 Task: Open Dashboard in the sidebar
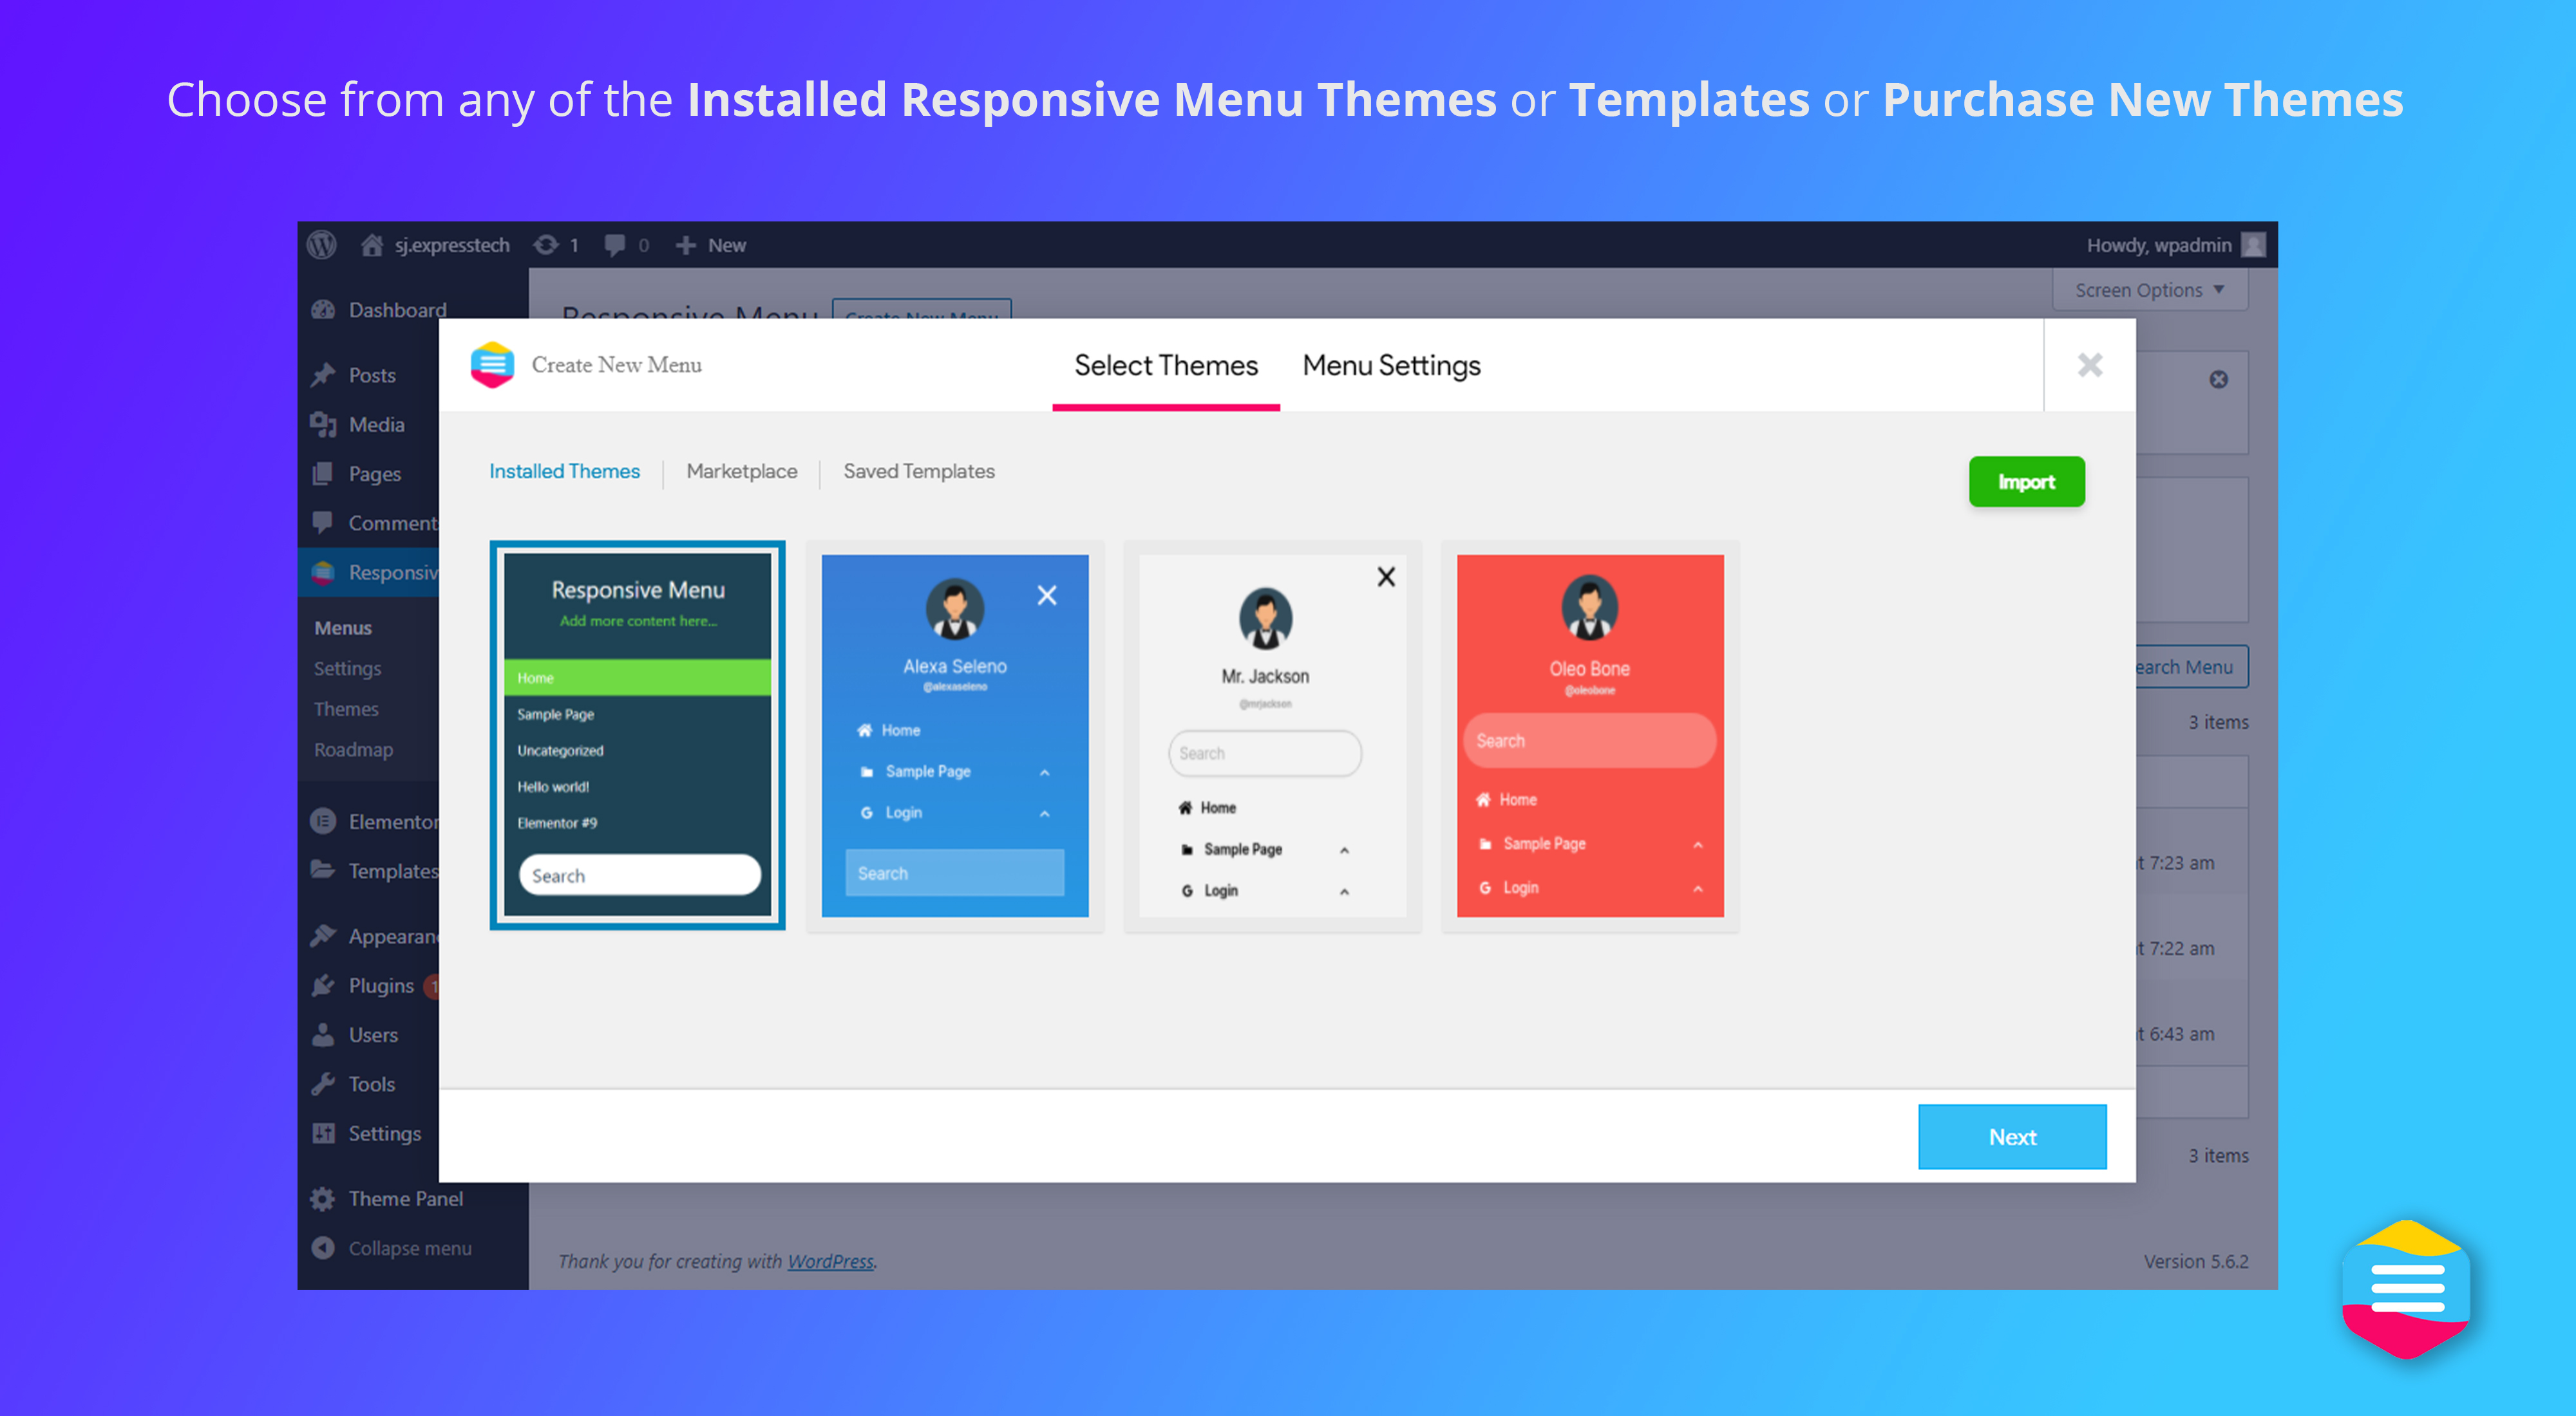tap(397, 310)
